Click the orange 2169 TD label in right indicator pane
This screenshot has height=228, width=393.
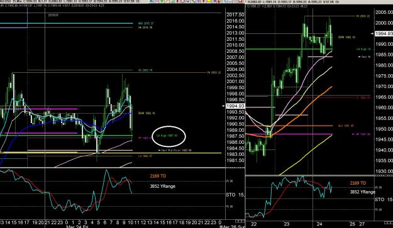pos(358,183)
